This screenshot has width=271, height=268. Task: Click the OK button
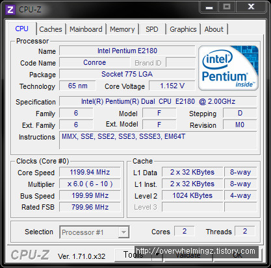(x=238, y=255)
